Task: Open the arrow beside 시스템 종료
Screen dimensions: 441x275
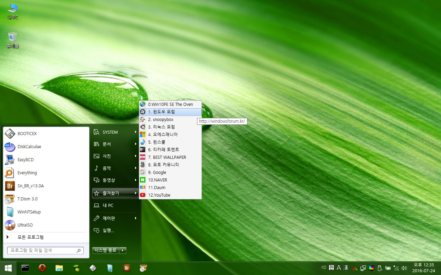Action: [123, 250]
